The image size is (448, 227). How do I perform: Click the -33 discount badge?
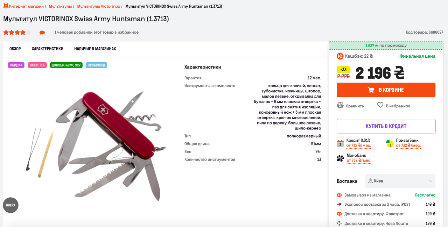tap(343, 70)
